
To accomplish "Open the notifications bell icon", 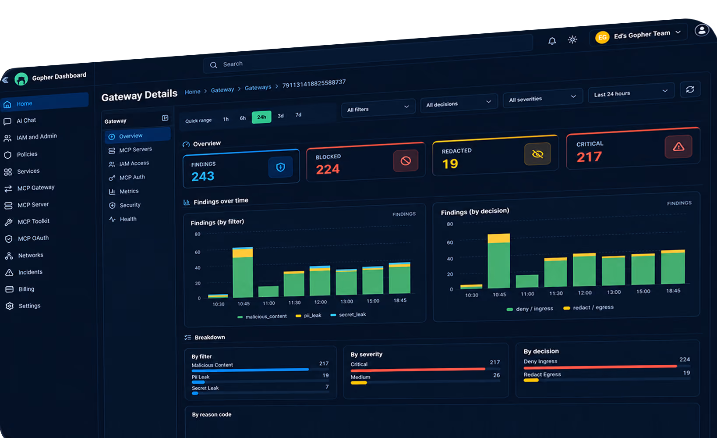I will pyautogui.click(x=552, y=41).
